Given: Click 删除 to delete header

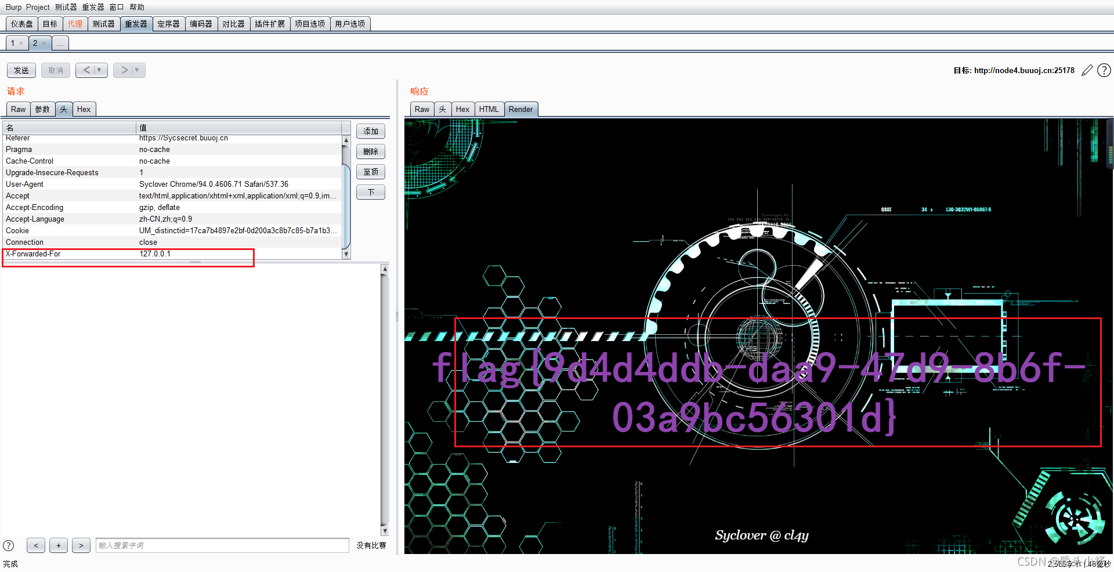Looking at the screenshot, I should 371,151.
